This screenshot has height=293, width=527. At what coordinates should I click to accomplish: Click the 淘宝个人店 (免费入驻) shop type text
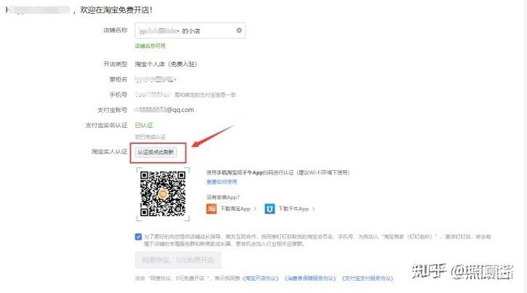click(x=166, y=64)
